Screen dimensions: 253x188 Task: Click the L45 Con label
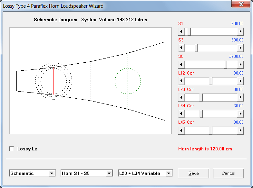coord(186,122)
